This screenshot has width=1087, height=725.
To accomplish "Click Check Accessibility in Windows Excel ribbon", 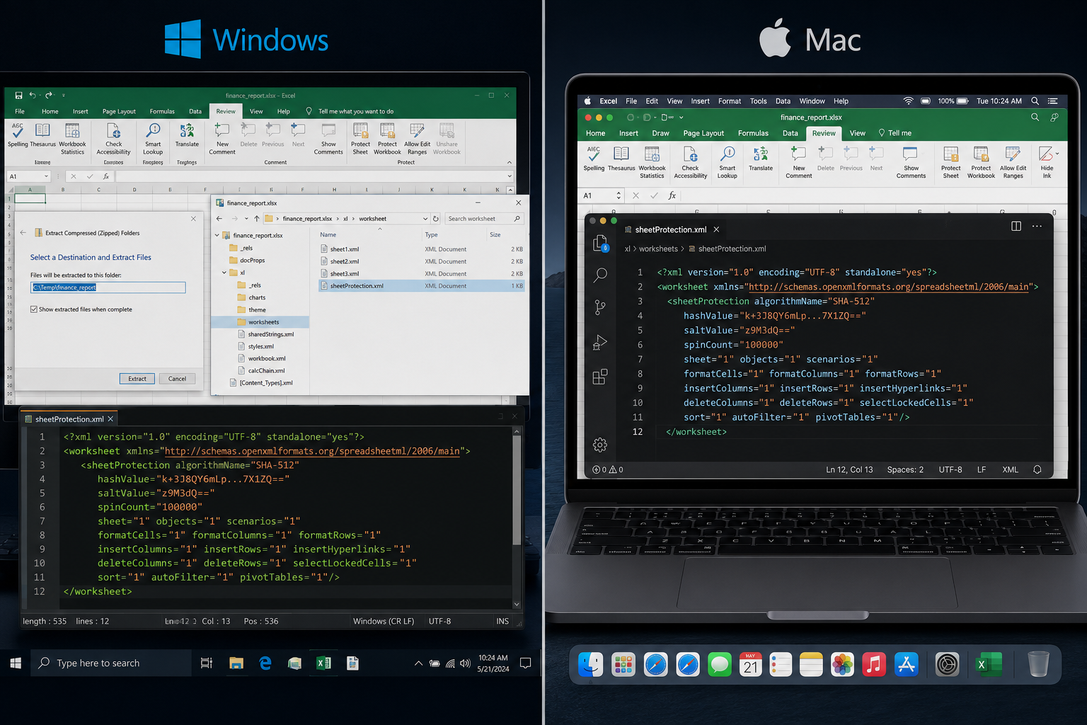I will point(113,139).
